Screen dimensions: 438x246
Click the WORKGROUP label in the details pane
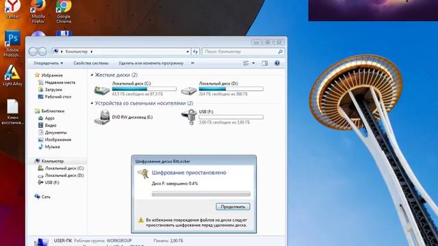tap(119, 241)
